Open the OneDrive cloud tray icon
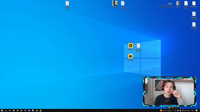The image size is (200, 112). pos(178,110)
